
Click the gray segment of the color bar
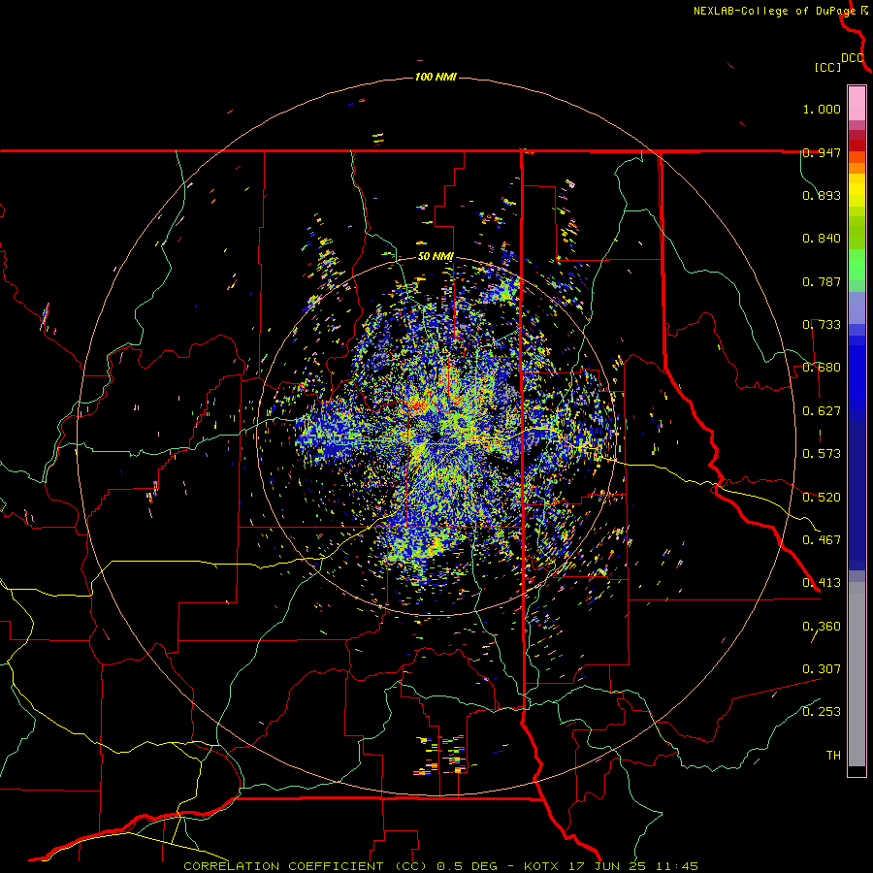(x=857, y=674)
